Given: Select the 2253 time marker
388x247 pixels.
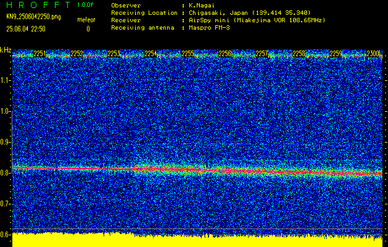Looking at the screenshot, I should [114, 54].
